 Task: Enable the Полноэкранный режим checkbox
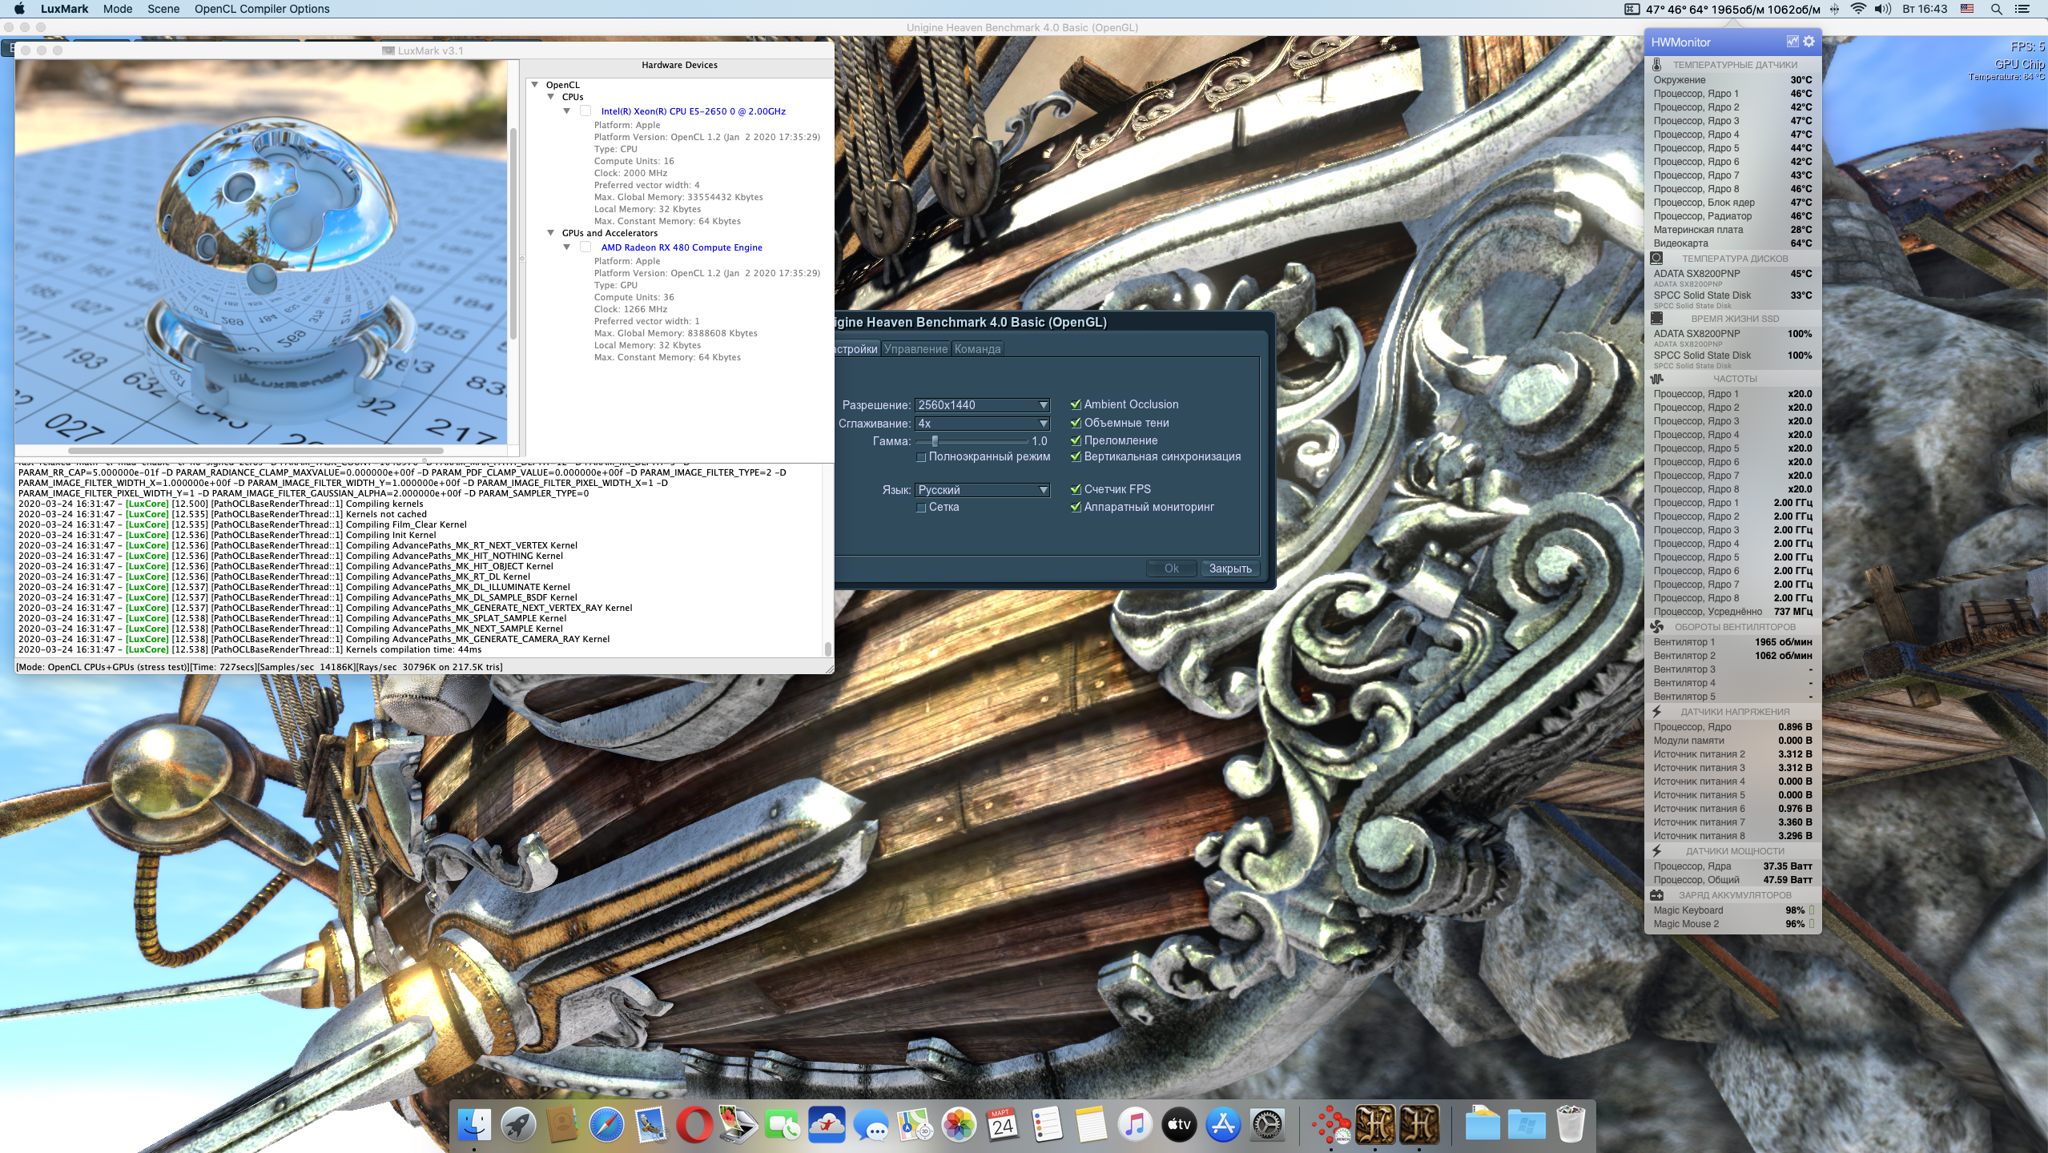[x=921, y=457]
